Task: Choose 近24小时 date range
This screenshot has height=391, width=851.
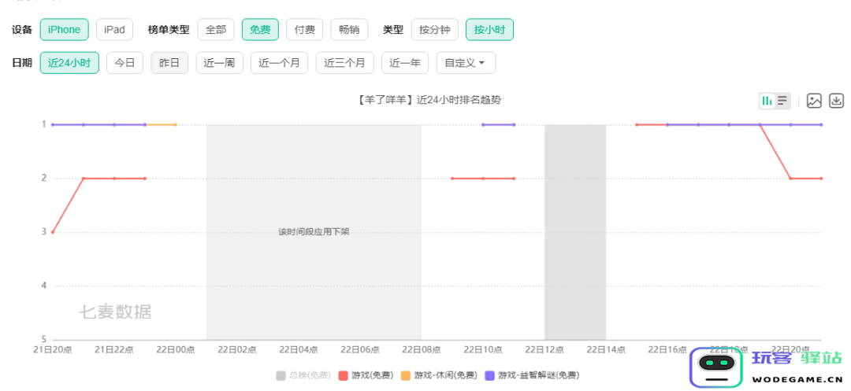Action: (69, 63)
